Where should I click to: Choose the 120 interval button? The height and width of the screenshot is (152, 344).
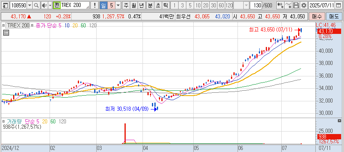tap(229, 5)
